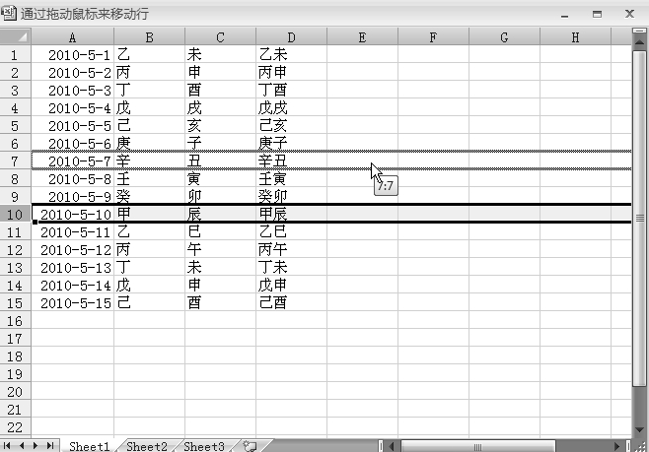
Task: Select cell 辛 in column B
Action: 149,161
